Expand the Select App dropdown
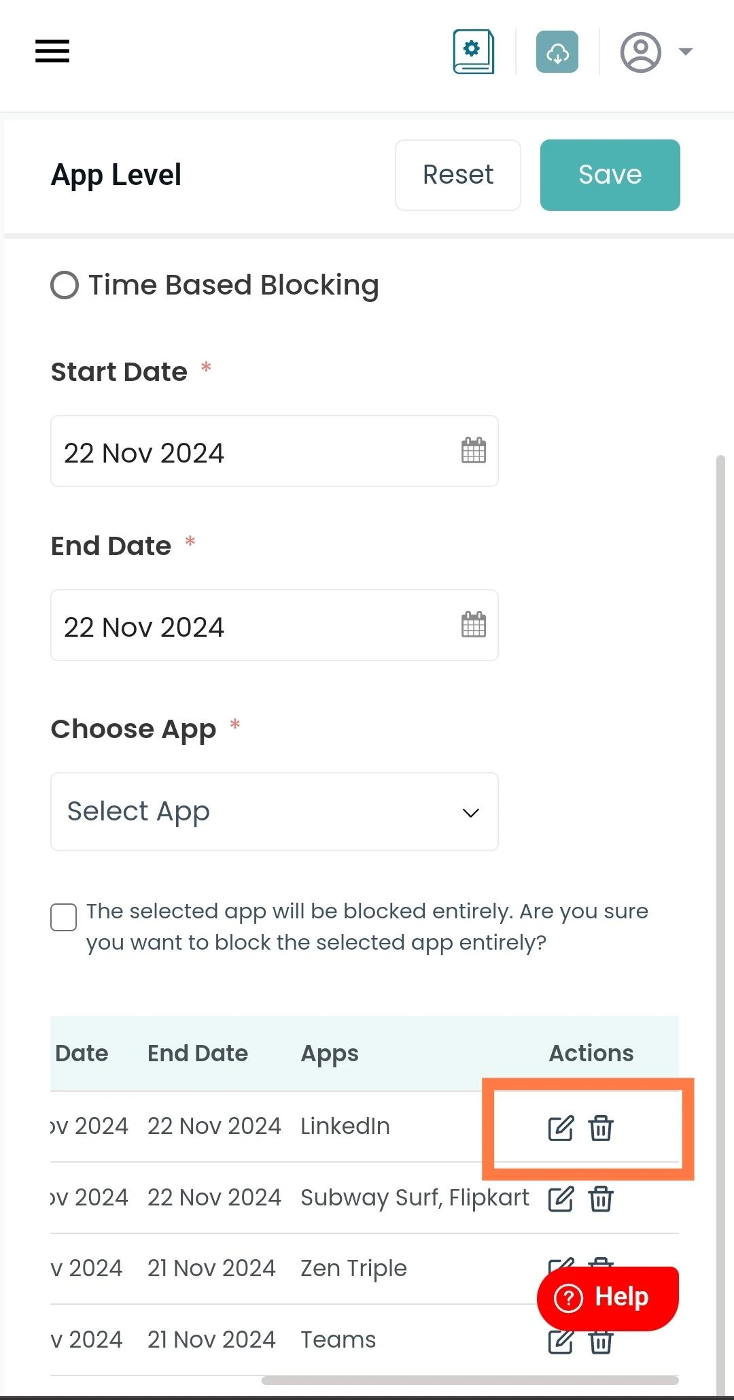Image resolution: width=734 pixels, height=1400 pixels. [275, 812]
